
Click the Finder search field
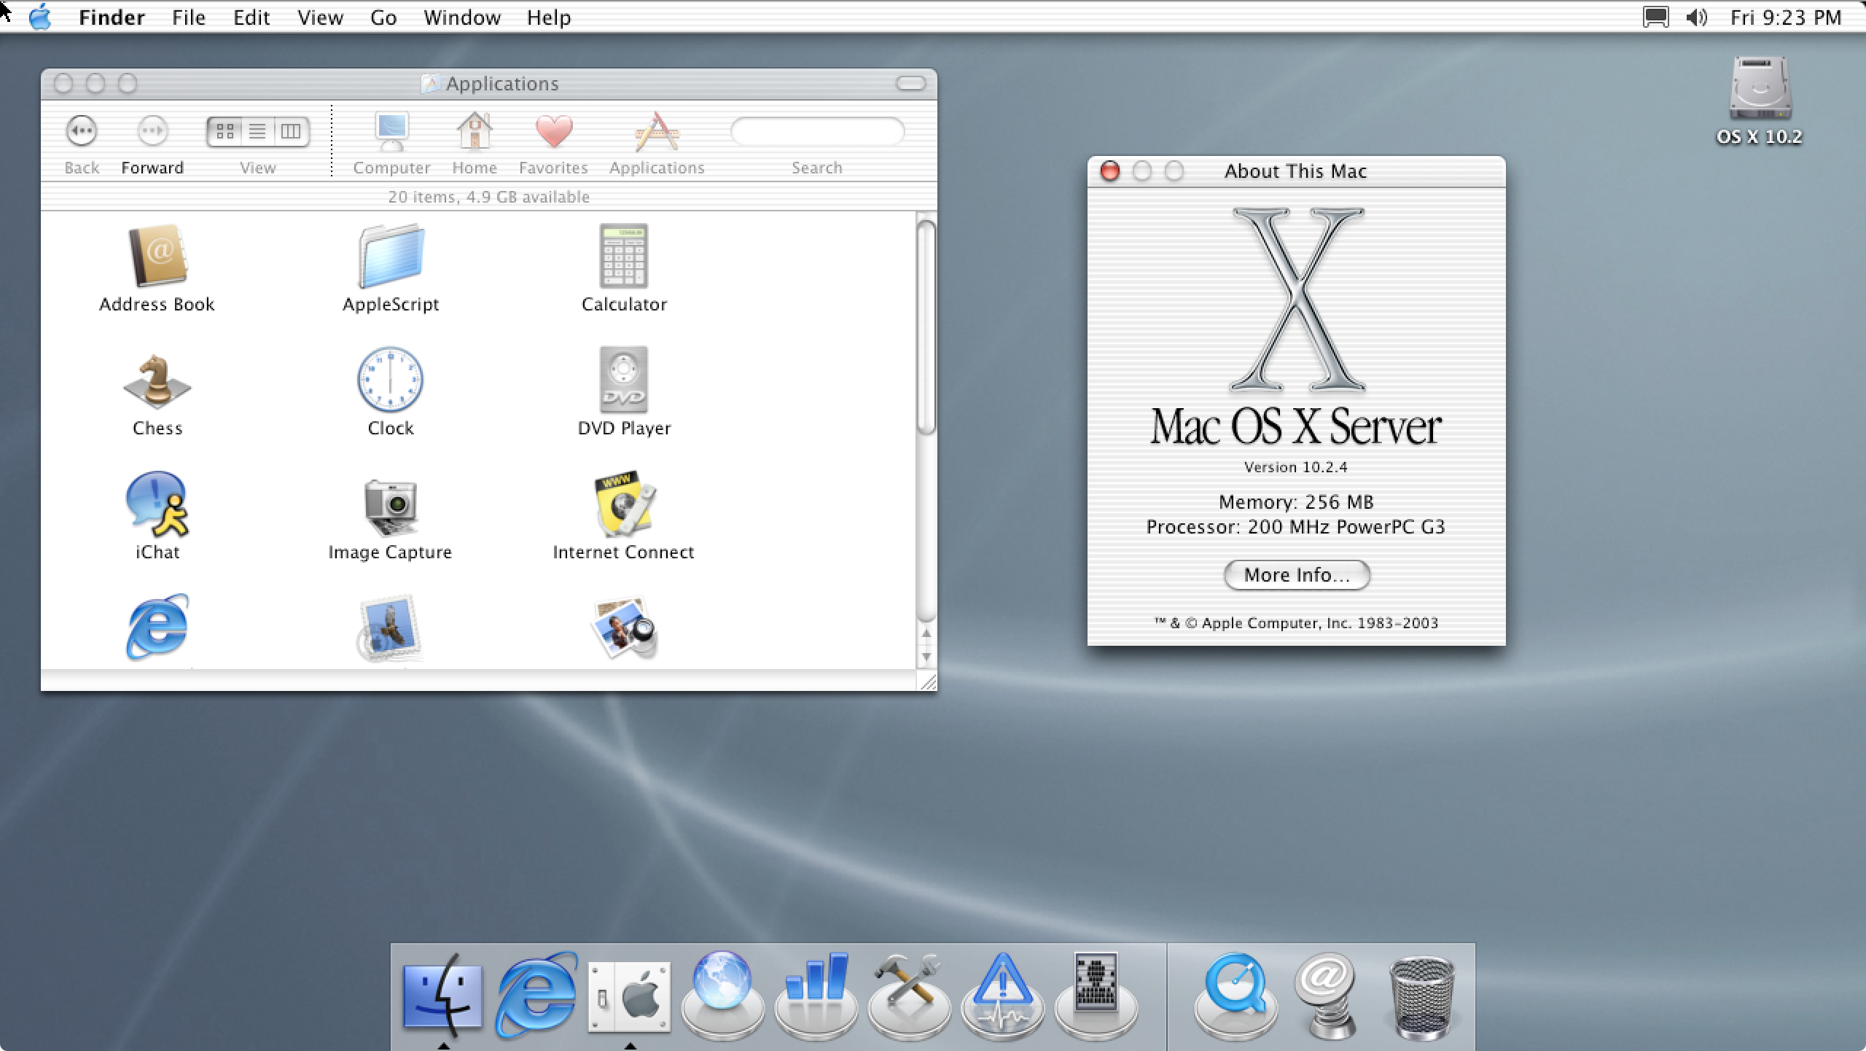817,132
